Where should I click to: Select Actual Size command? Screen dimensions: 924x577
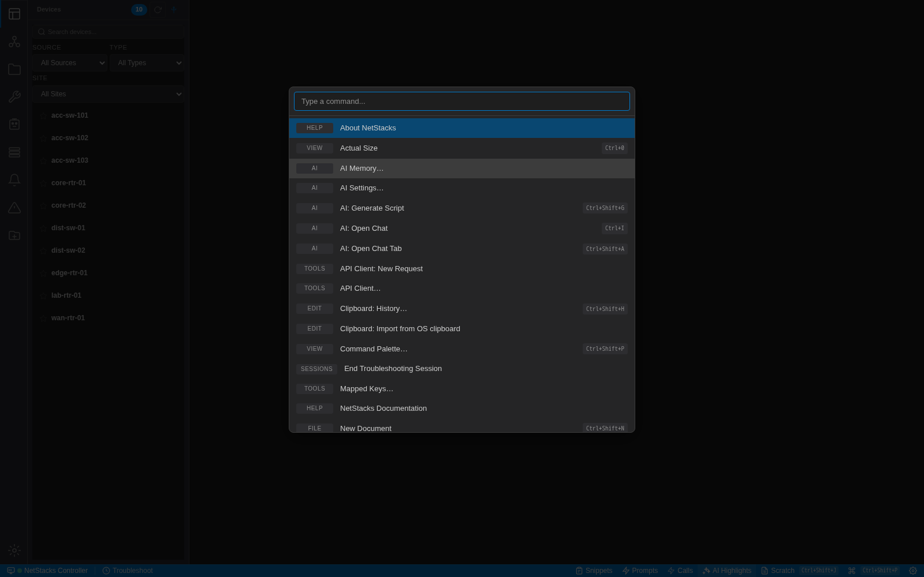pyautogui.click(x=462, y=148)
